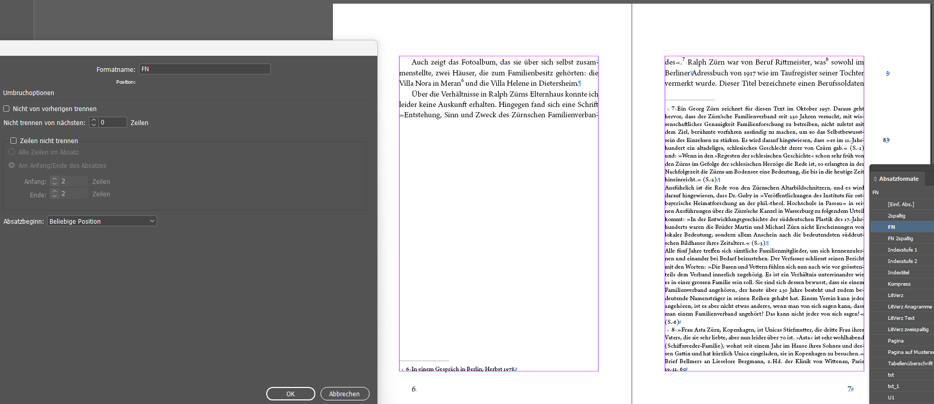Click the Anfang value field showing 2
The image size is (934, 404).
point(73,181)
